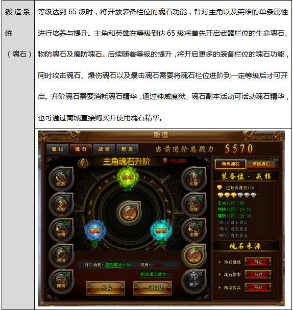This screenshot has height=310, width=293.
Task: Go to 神威魔域 via 前往 button
Action: click(258, 262)
